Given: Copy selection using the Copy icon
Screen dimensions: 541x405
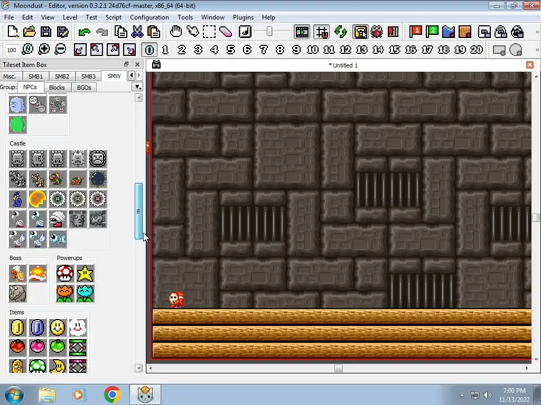Looking at the screenshot, I should 121,32.
